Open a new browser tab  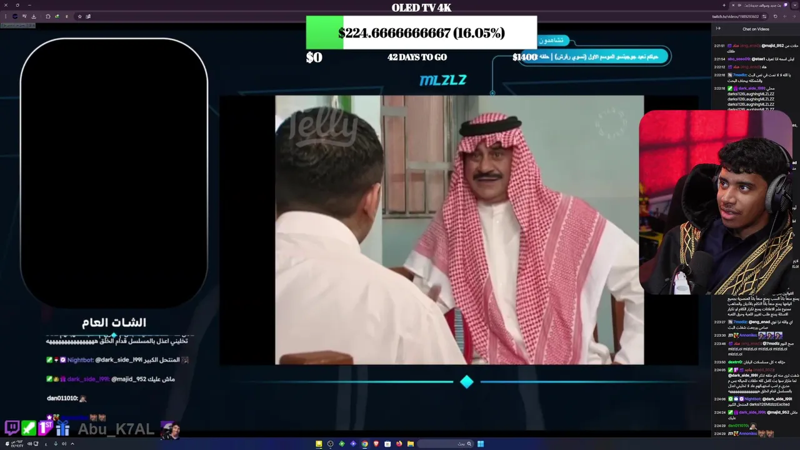(x=724, y=5)
